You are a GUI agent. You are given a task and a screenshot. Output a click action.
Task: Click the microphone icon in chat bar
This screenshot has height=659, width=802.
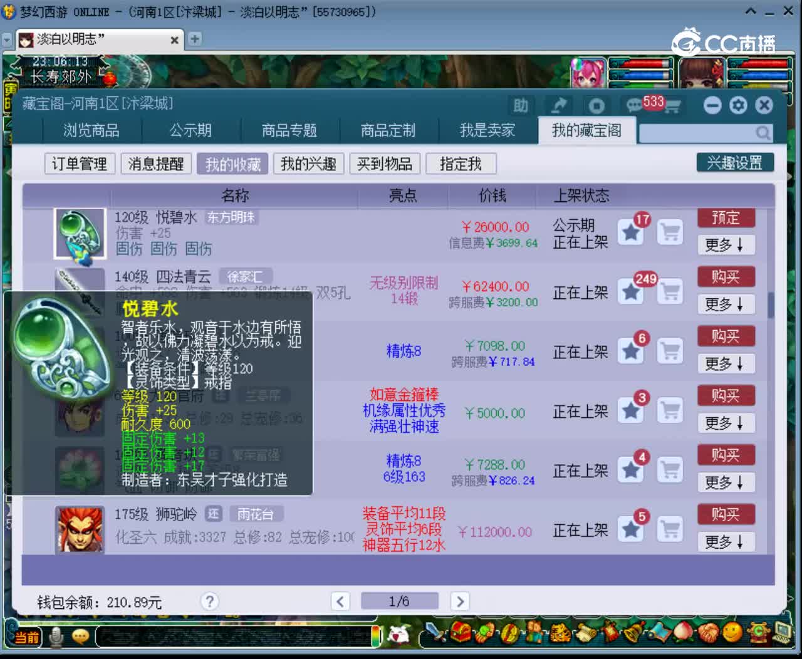56,636
